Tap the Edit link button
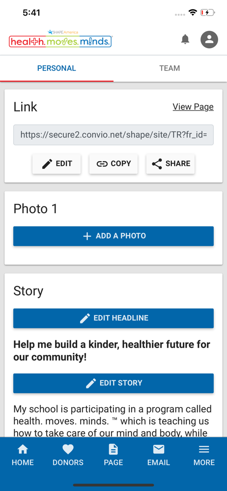This screenshot has height=491, width=227. [57, 164]
